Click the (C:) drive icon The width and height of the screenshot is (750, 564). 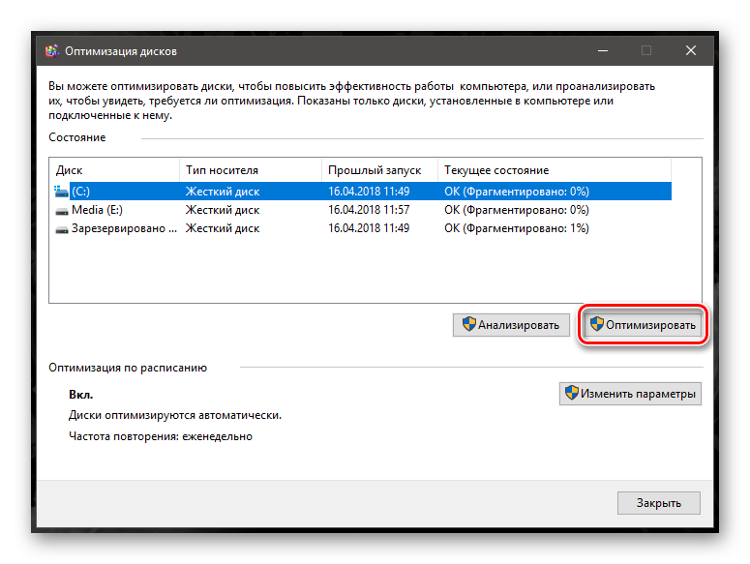61,192
